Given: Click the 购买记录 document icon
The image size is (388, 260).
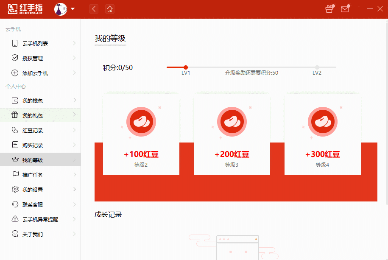Looking at the screenshot, I should pyautogui.click(x=15, y=145).
